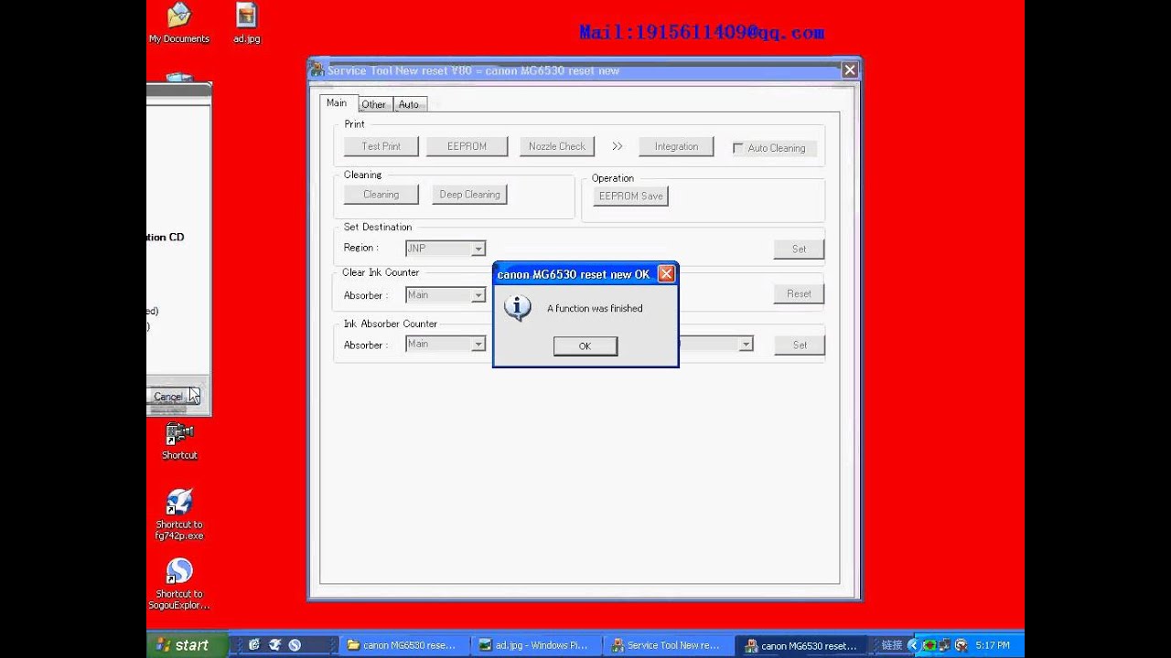Close the canon MG6530 reset new OK dialog
Image resolution: width=1171 pixels, height=658 pixels.
click(x=666, y=273)
